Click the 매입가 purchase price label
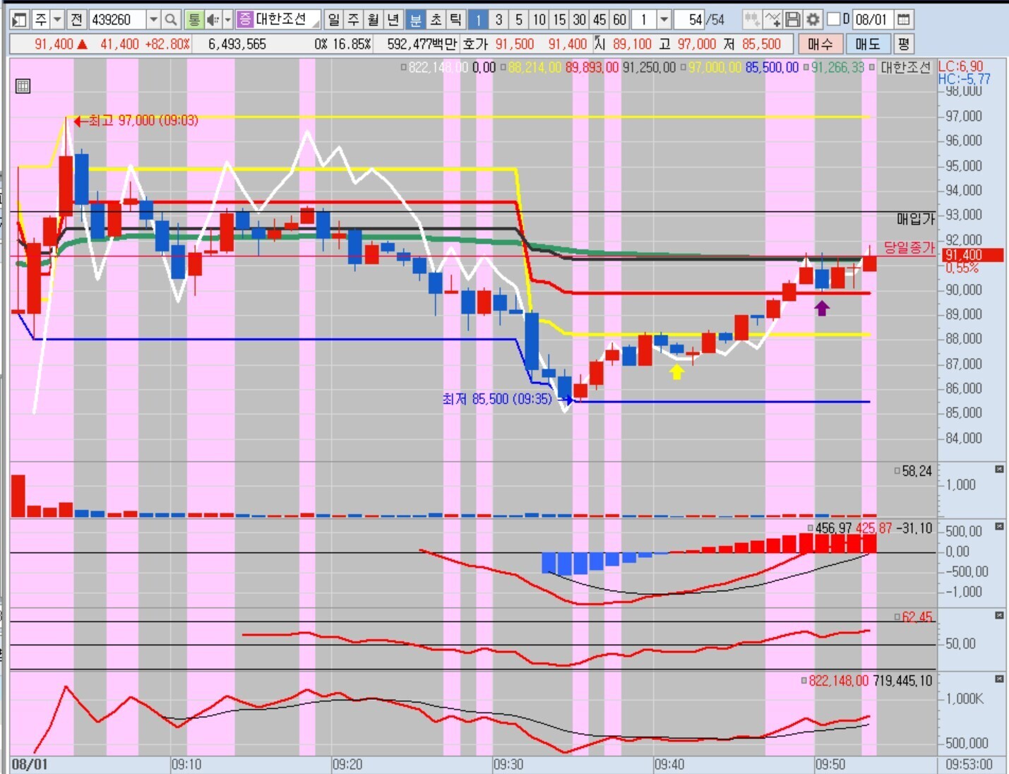The height and width of the screenshot is (774, 1009). click(916, 219)
